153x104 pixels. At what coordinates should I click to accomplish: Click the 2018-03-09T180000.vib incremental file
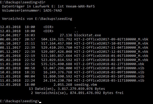tap(109, 72)
